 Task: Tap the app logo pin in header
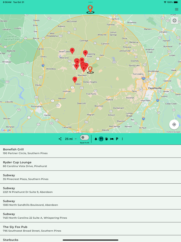pos(90,9)
